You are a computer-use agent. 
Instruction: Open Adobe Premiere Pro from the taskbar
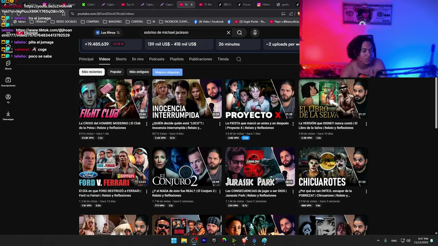[204, 241]
